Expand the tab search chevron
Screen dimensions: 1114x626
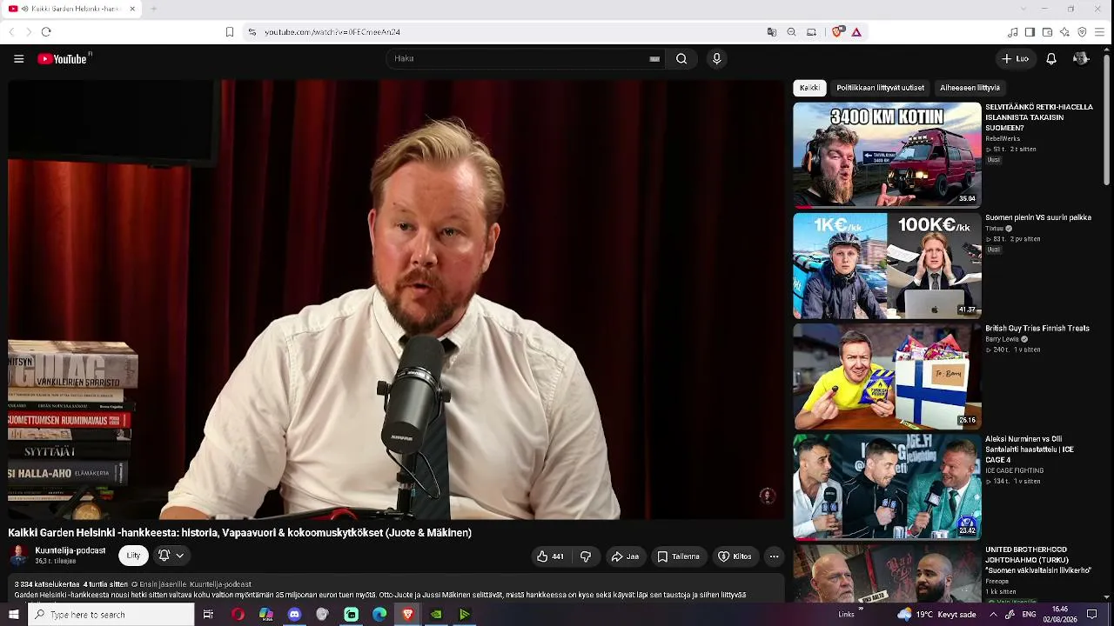[1022, 9]
